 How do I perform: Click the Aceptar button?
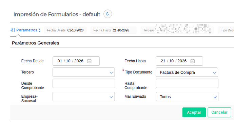[x=194, y=112]
